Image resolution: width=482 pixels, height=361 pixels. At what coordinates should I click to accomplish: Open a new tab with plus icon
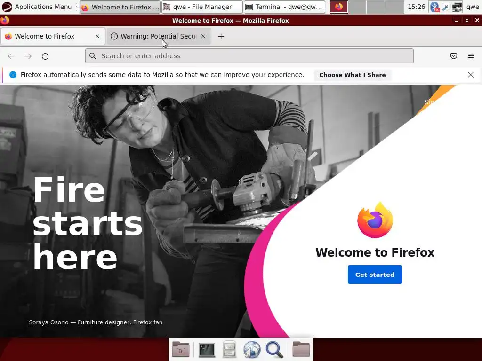click(x=221, y=37)
